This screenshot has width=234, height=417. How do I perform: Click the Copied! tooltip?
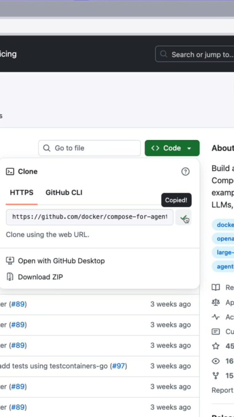coord(176,200)
